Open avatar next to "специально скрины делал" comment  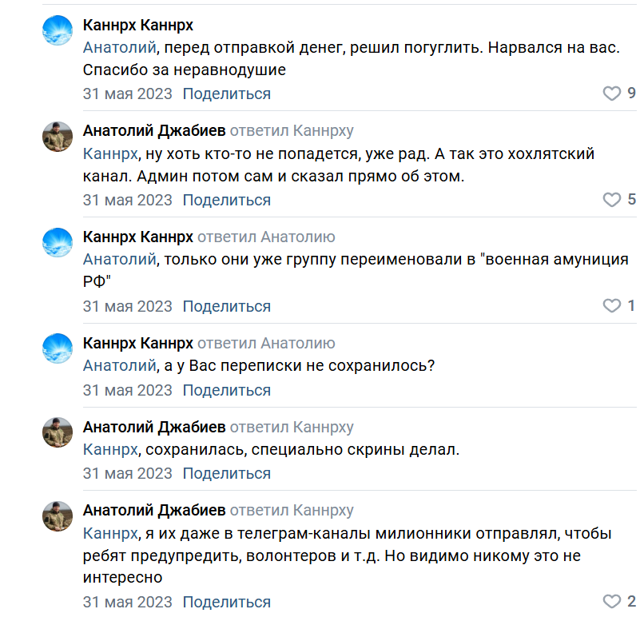pos(58,432)
